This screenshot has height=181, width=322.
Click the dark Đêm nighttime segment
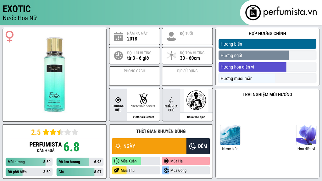(198, 146)
